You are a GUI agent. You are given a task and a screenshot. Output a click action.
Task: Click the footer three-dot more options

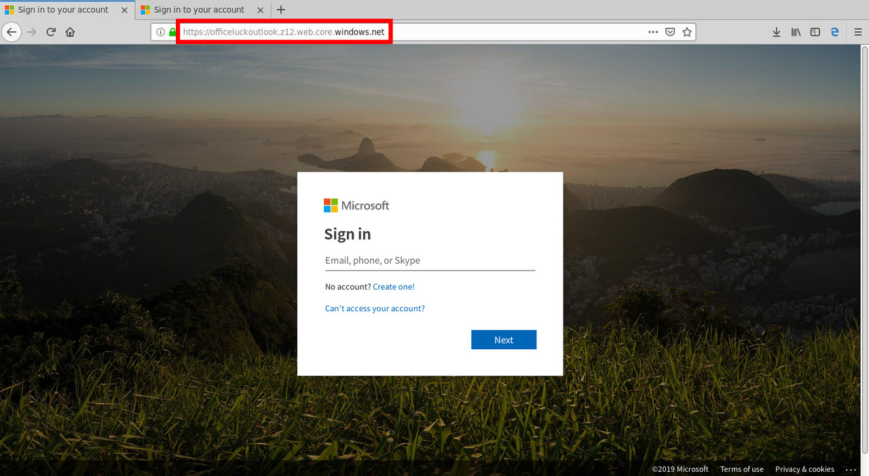(x=851, y=469)
